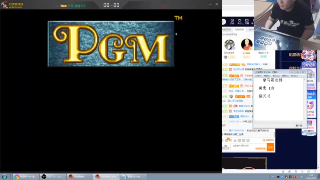Click the green player name text in title bar
This screenshot has height=180, width=320.
(77, 6)
